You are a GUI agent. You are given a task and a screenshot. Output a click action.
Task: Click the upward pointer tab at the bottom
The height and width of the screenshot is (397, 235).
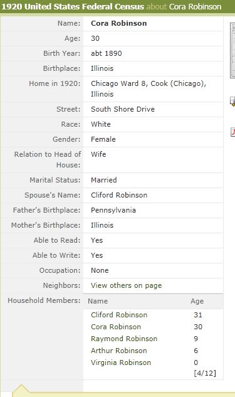[21, 390]
